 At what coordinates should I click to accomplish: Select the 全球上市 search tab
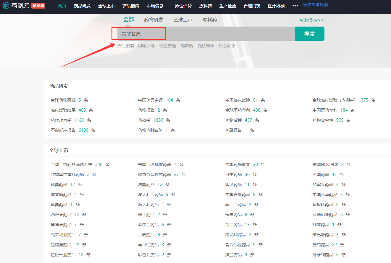coord(183,20)
